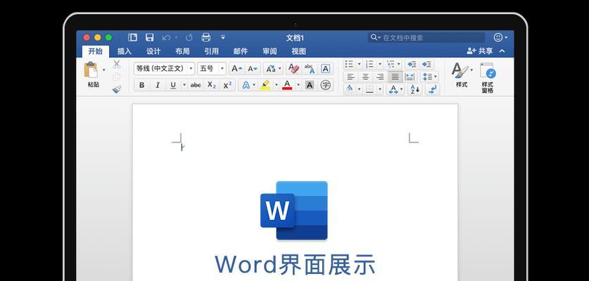Select the Format Painter brush
The height and width of the screenshot is (281, 589).
(117, 89)
